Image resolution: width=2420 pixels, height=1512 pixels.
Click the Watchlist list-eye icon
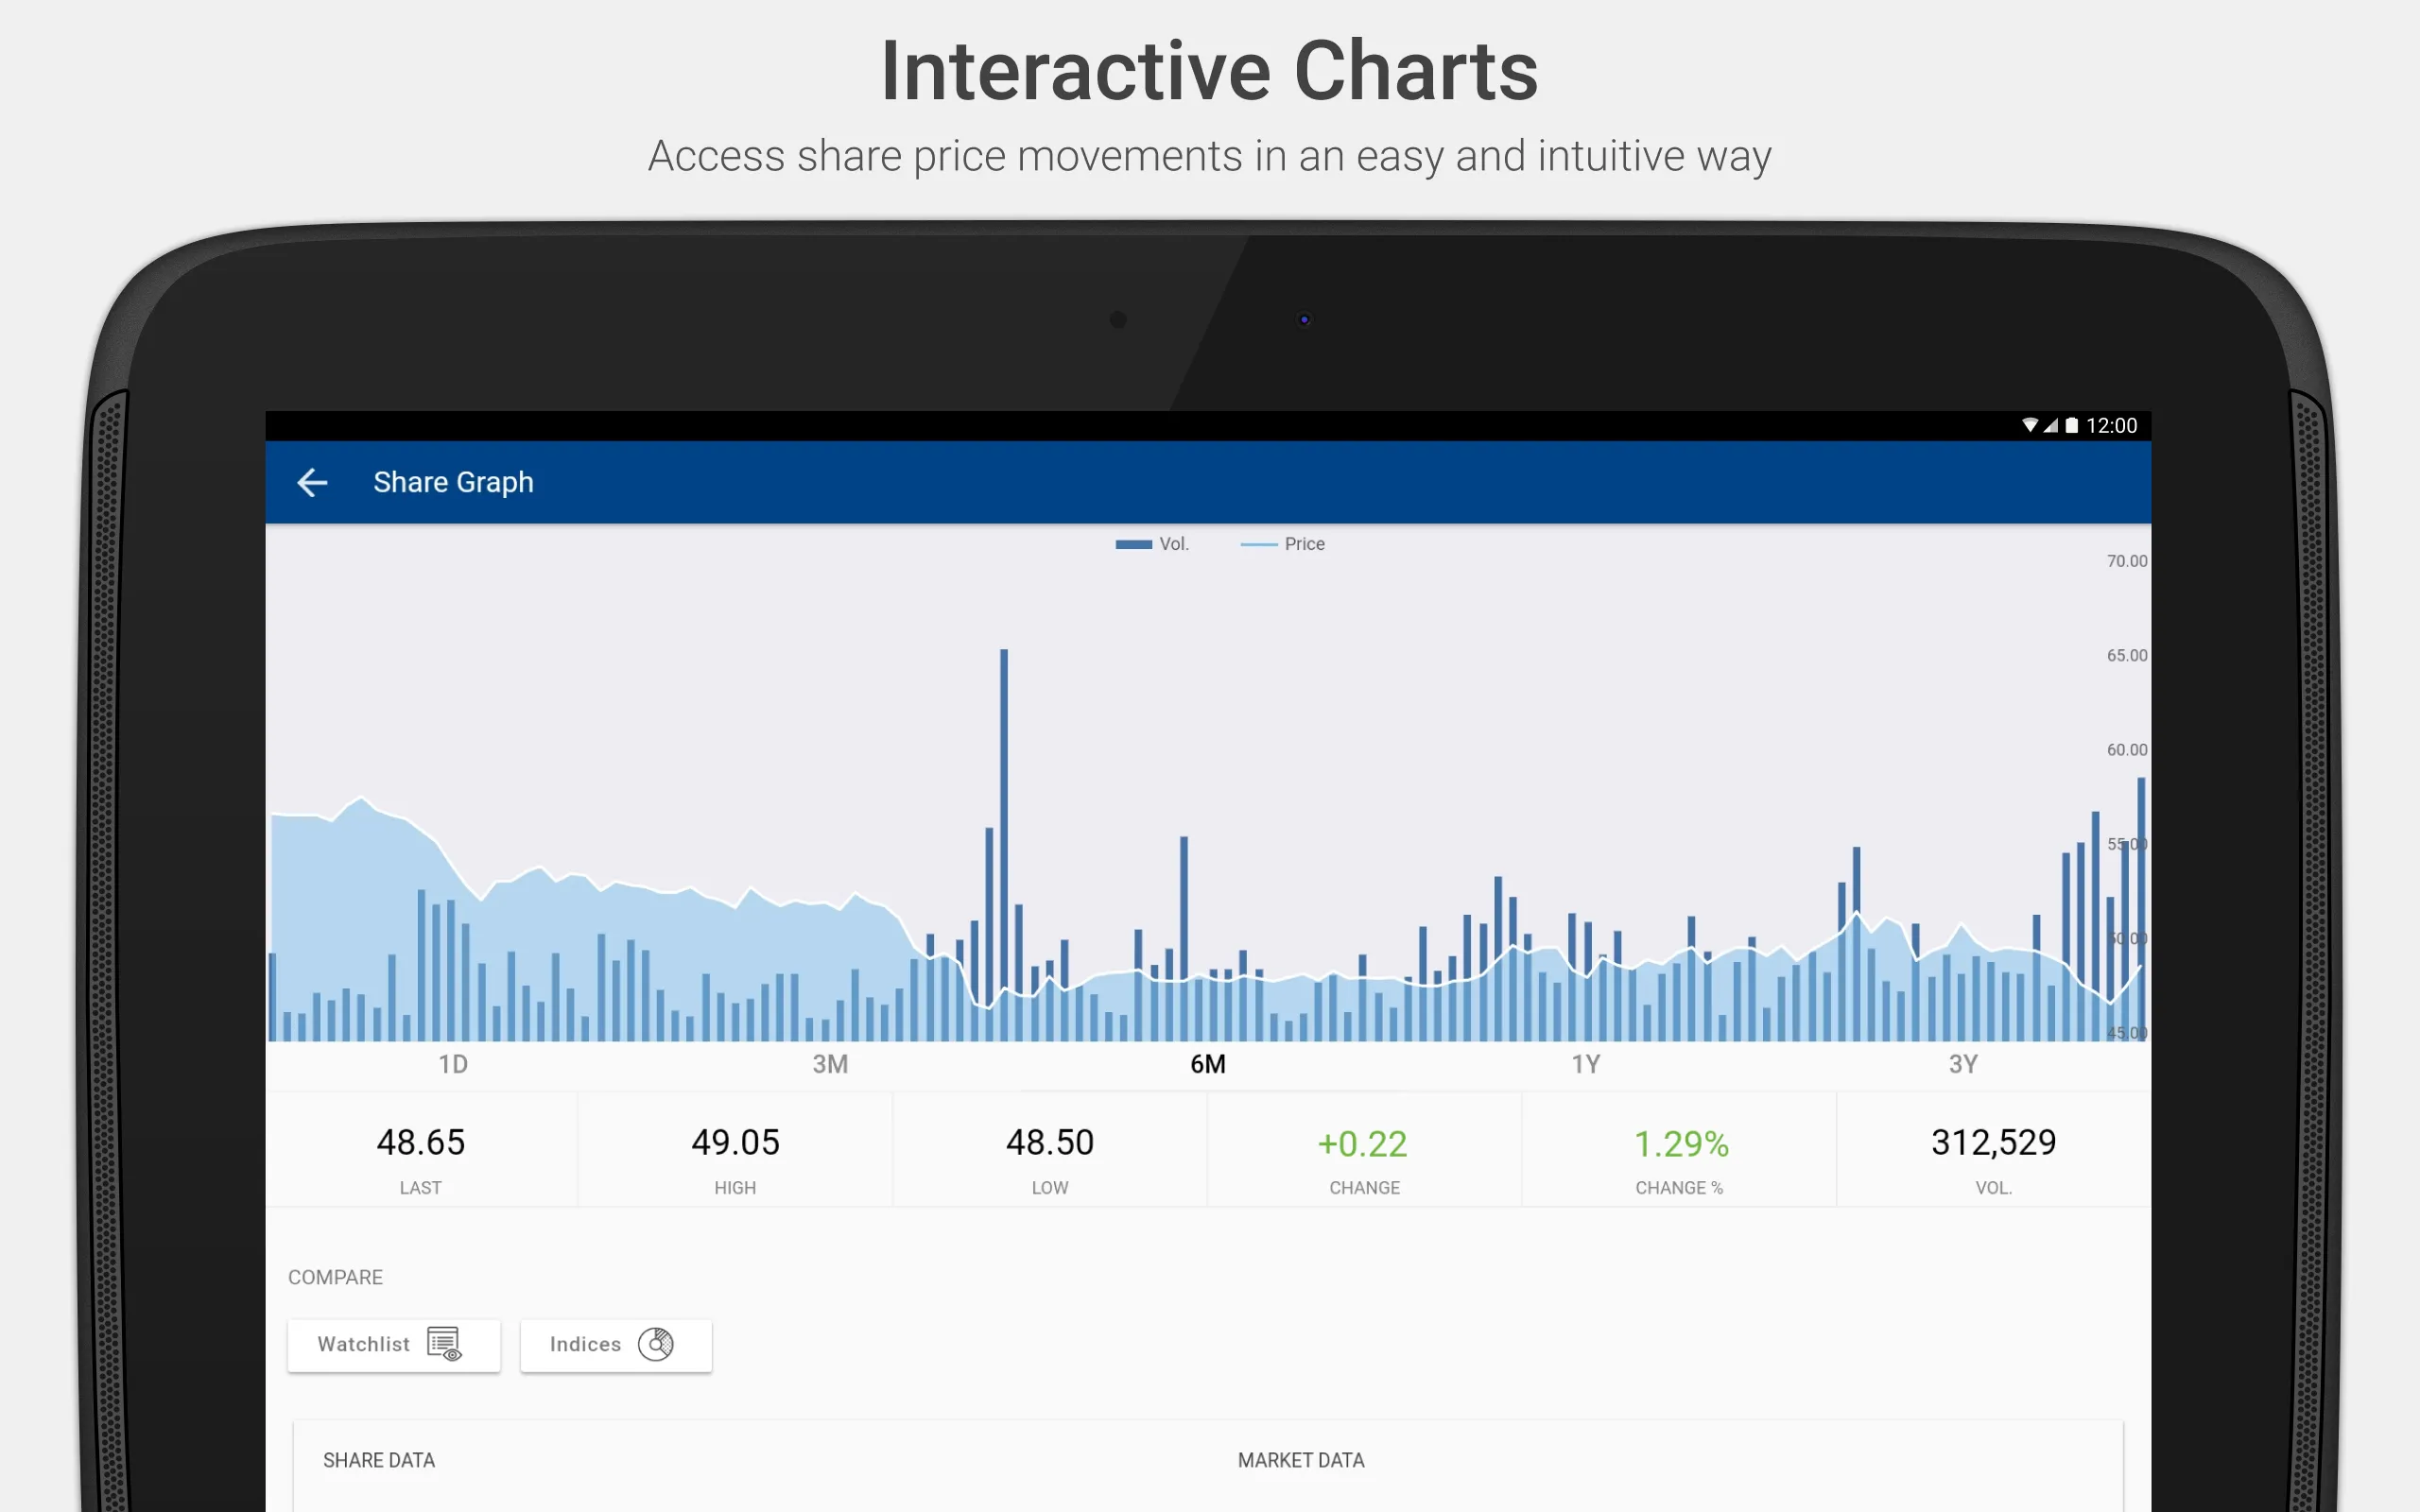click(444, 1344)
